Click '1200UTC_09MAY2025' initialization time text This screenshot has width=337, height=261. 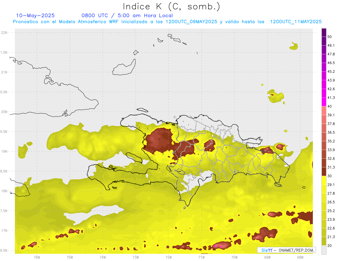pyautogui.click(x=192, y=22)
